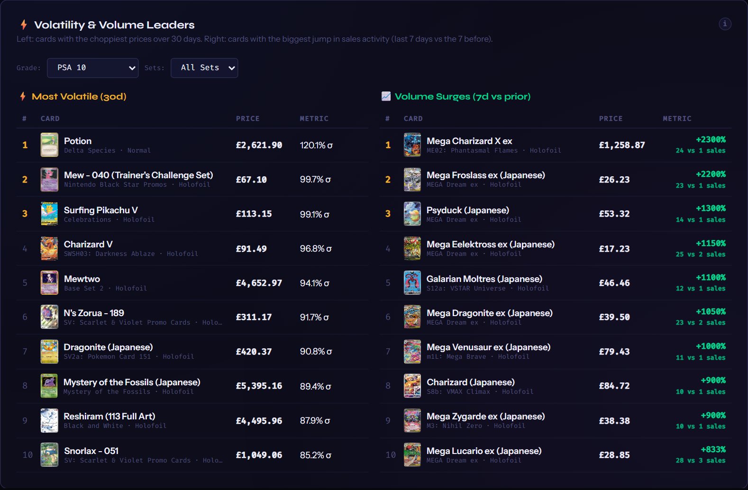Click the +833% volume surge metric
The image size is (748, 490).
pos(713,449)
